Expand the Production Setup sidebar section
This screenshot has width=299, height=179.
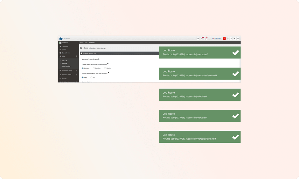77,70
